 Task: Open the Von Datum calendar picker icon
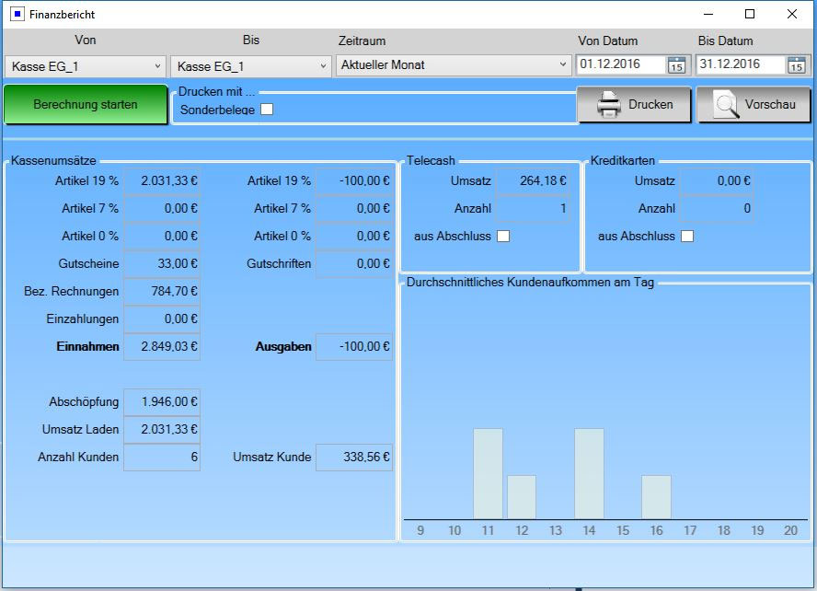(x=676, y=65)
